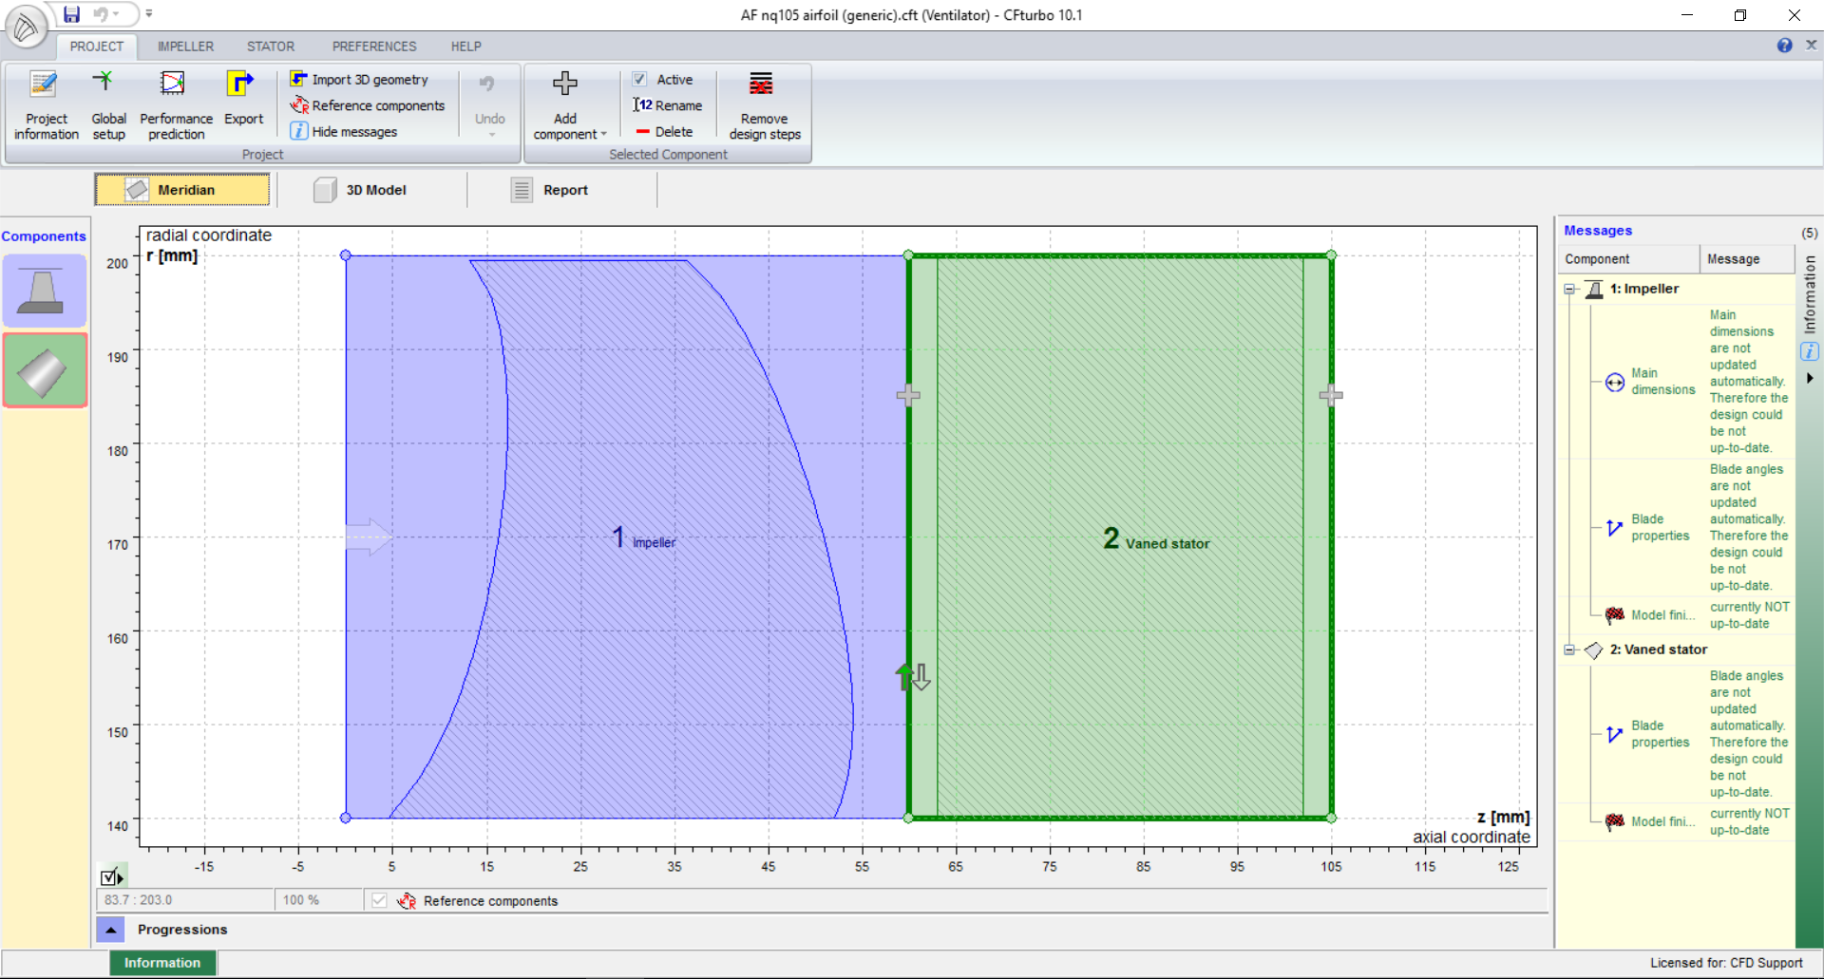Image resolution: width=1824 pixels, height=979 pixels.
Task: Toggle Reference components checkbox in status bar
Action: click(379, 900)
